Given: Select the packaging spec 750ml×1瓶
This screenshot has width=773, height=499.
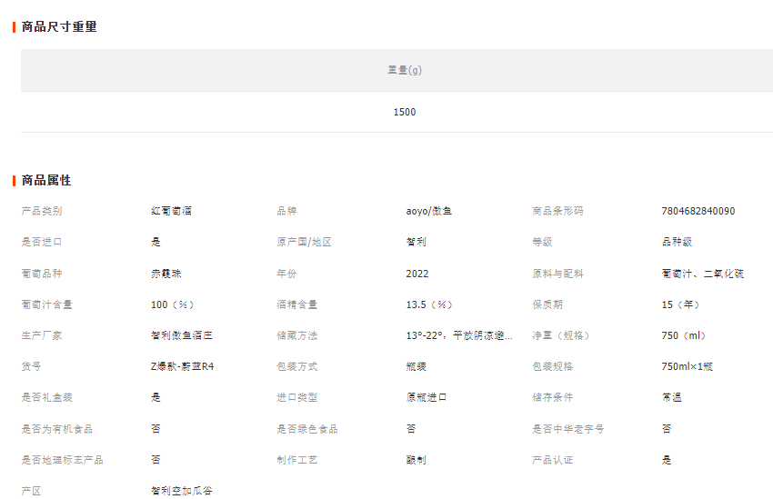Looking at the screenshot, I should tap(687, 366).
